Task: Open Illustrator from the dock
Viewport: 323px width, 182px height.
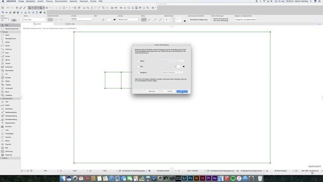Action: click(x=196, y=178)
